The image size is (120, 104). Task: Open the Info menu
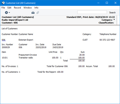(x=36, y=8)
